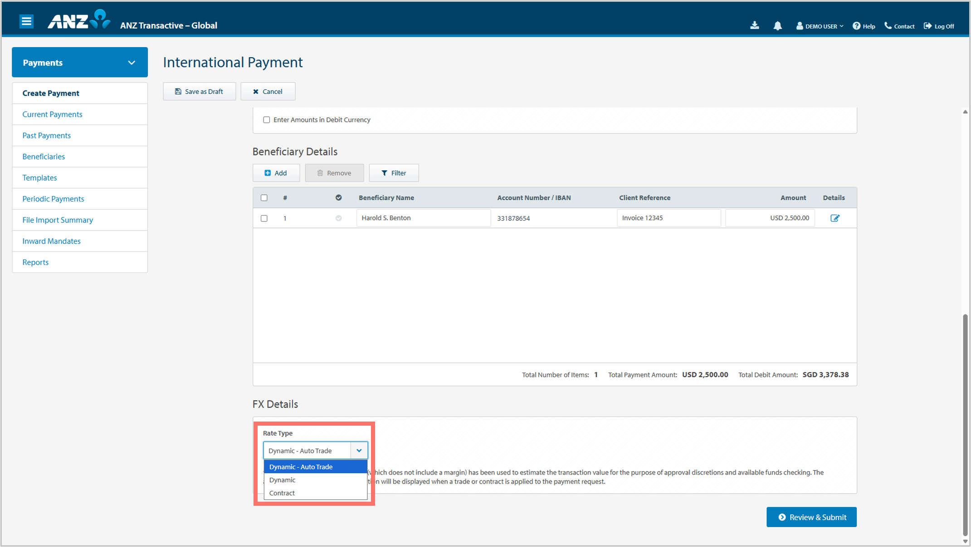
Task: Toggle the Rate Type dropdown arrow
Action: click(x=359, y=451)
